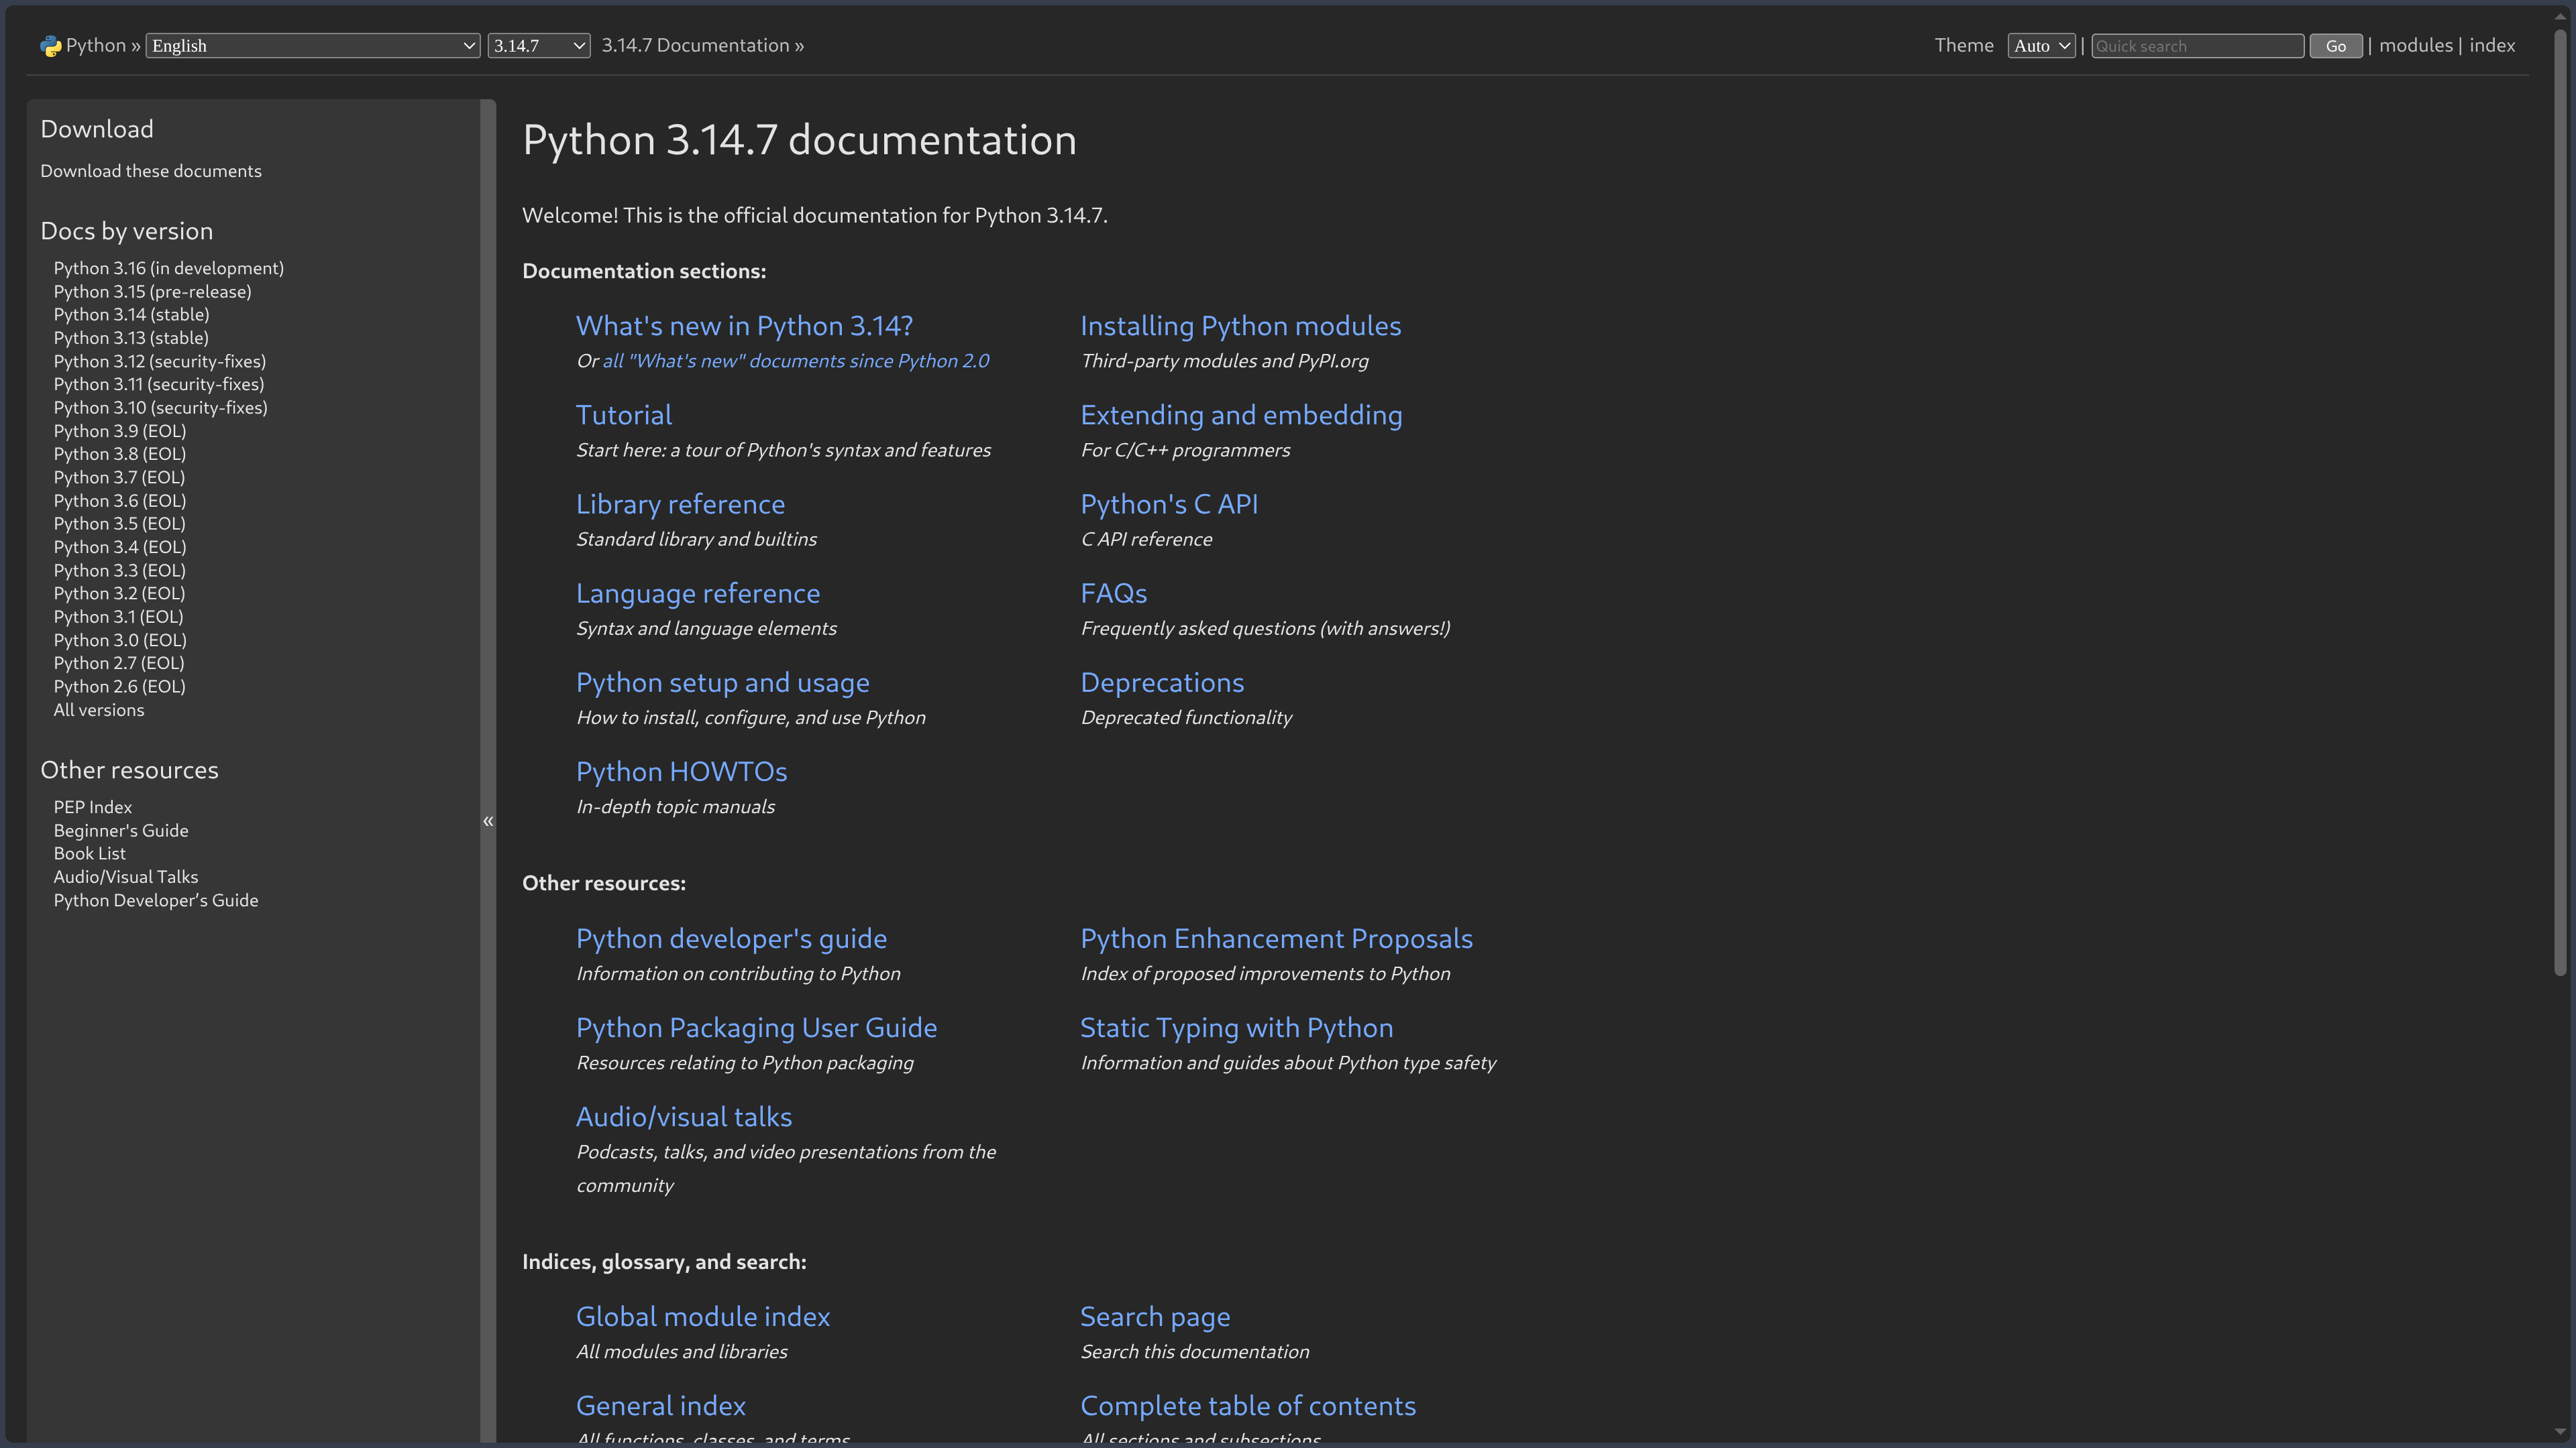The image size is (2576, 1448).
Task: Open Complete table of contents
Action: (1248, 1405)
